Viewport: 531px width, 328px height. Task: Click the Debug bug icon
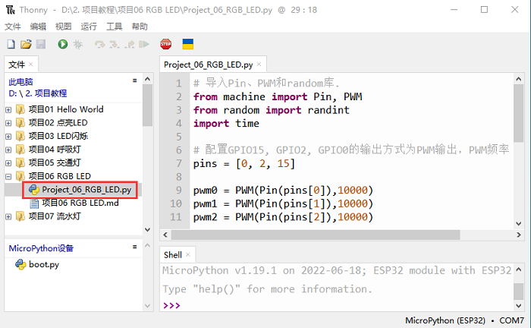(77, 45)
